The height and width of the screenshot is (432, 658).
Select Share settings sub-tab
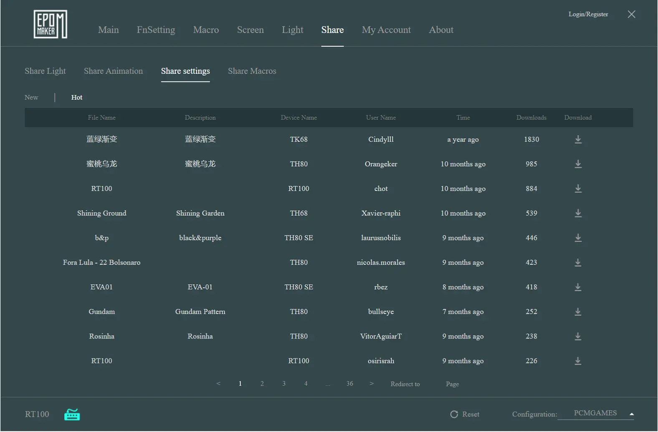pos(185,71)
